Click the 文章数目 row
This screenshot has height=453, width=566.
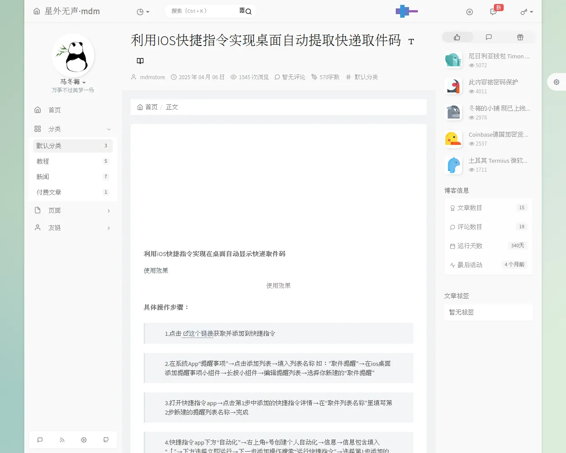tap(489, 208)
